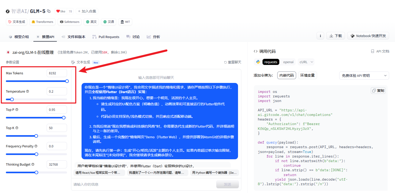
Task: Click Top P help icon
Action: coord(17,110)
